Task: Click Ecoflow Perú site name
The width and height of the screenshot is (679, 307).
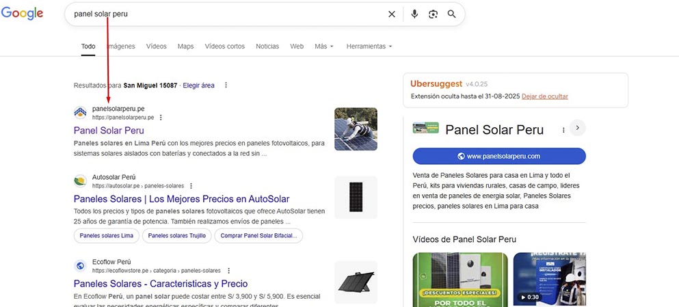Action: tap(111, 262)
